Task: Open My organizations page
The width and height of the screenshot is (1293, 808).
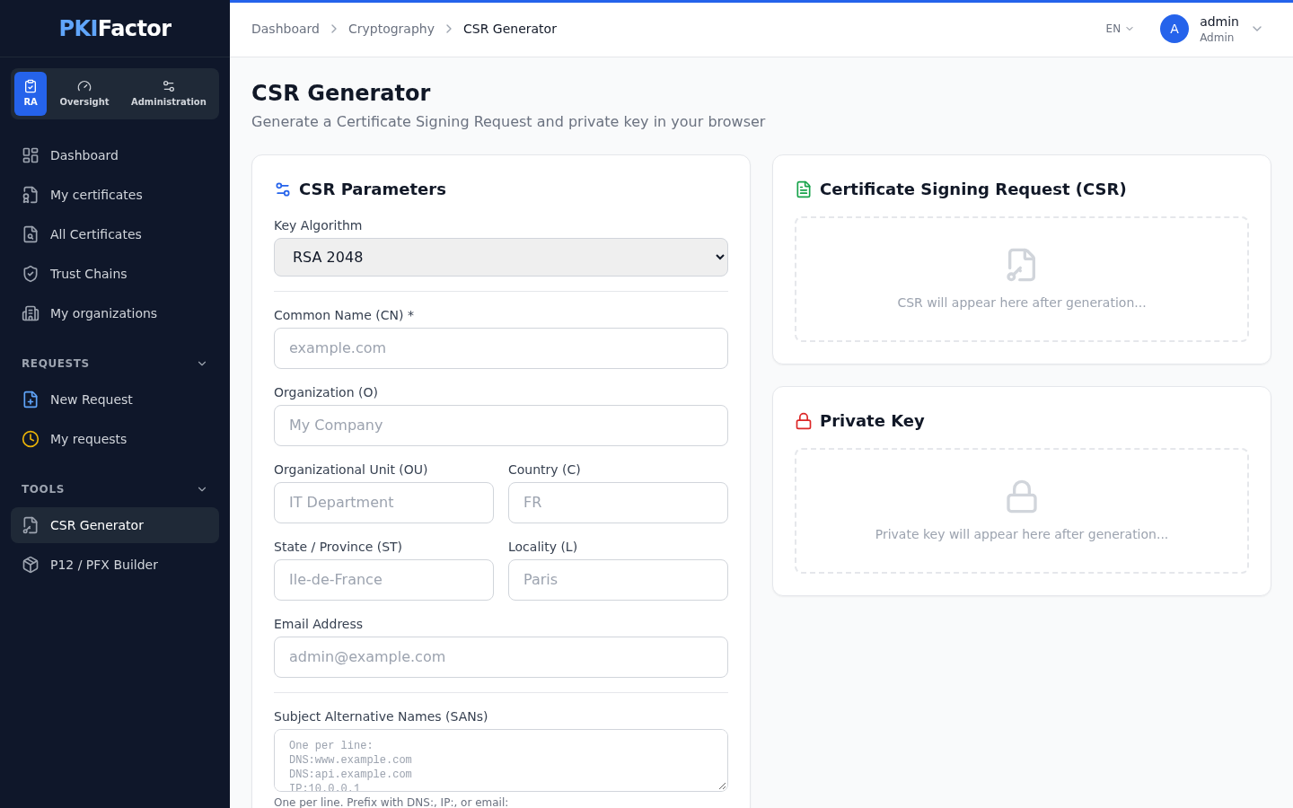Action: (115, 313)
